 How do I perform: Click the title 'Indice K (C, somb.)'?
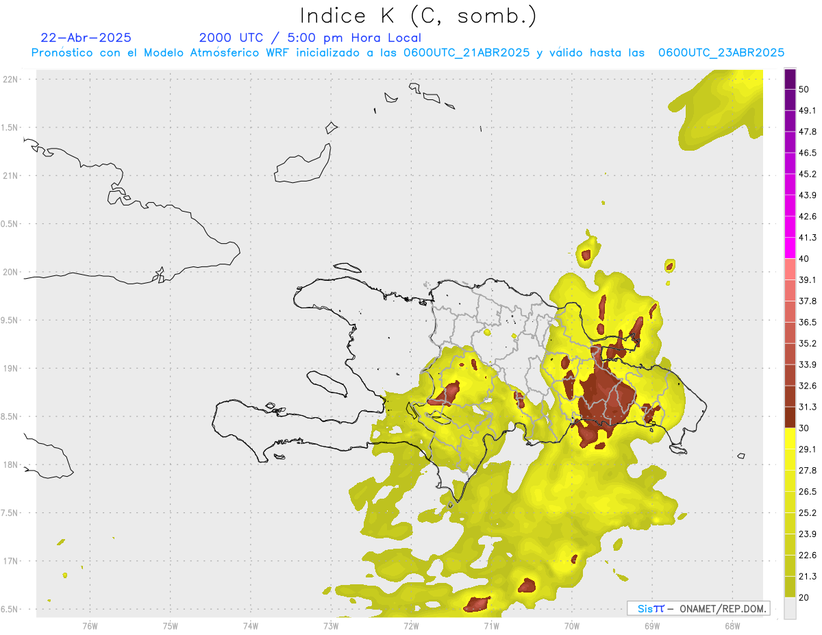pos(417,16)
